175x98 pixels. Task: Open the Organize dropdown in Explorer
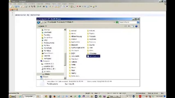point(42,26)
